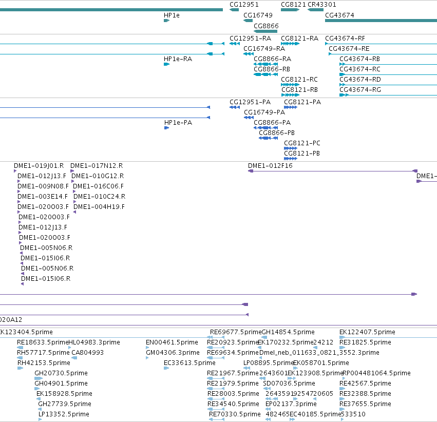Select transcript CG43674-RC
The height and width of the screenshot is (422, 437).
tap(388, 74)
